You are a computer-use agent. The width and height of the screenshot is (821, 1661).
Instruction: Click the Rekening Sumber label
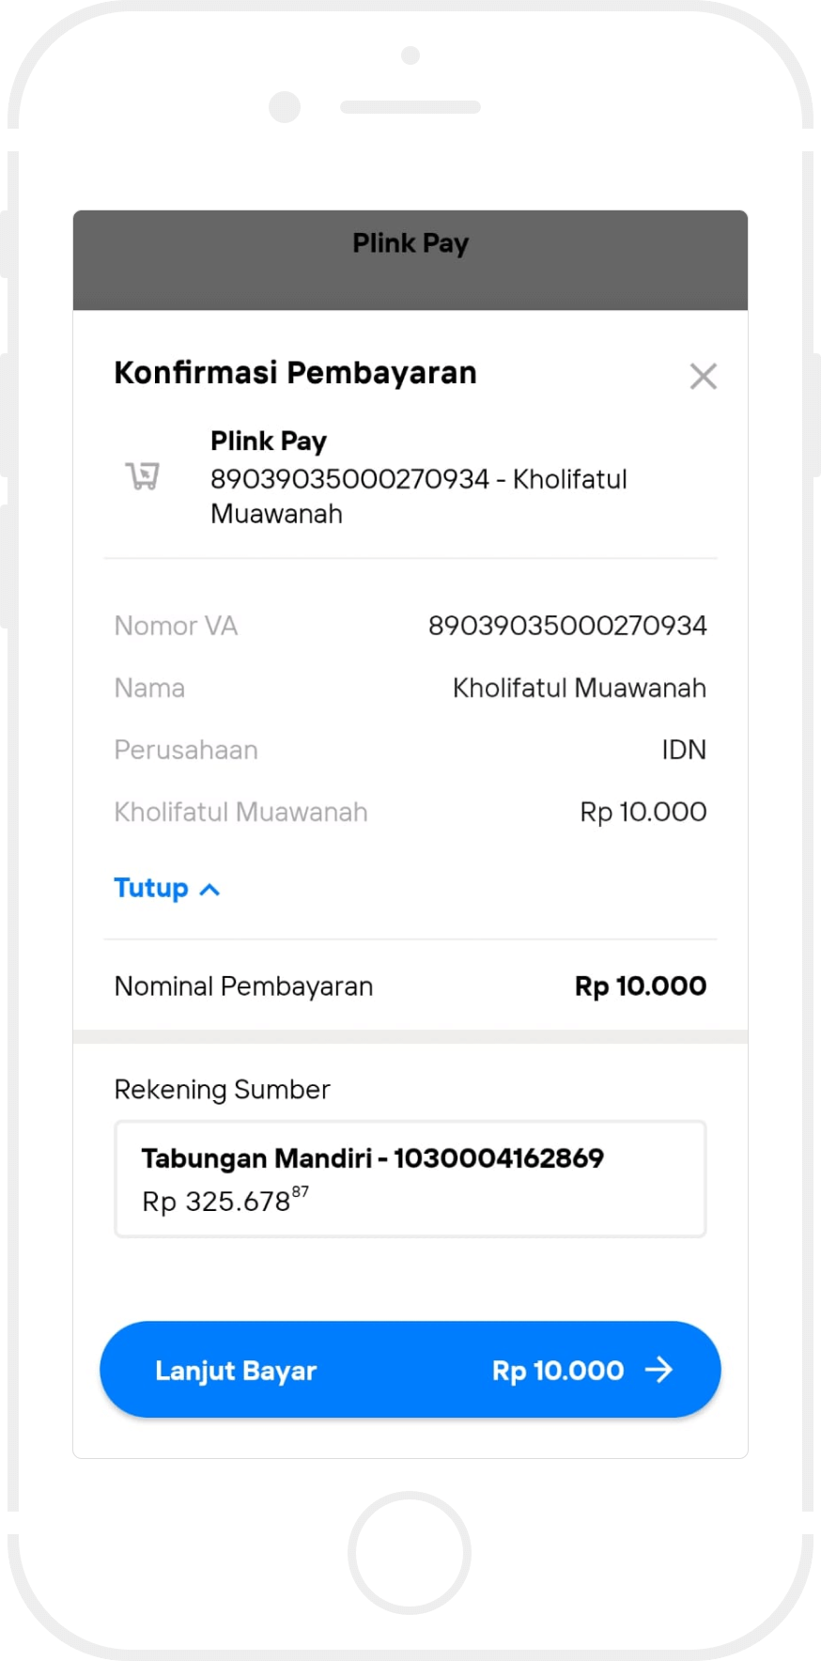(x=222, y=1090)
